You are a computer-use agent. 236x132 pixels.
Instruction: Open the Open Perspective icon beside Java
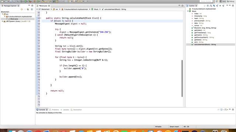tap(217, 1)
